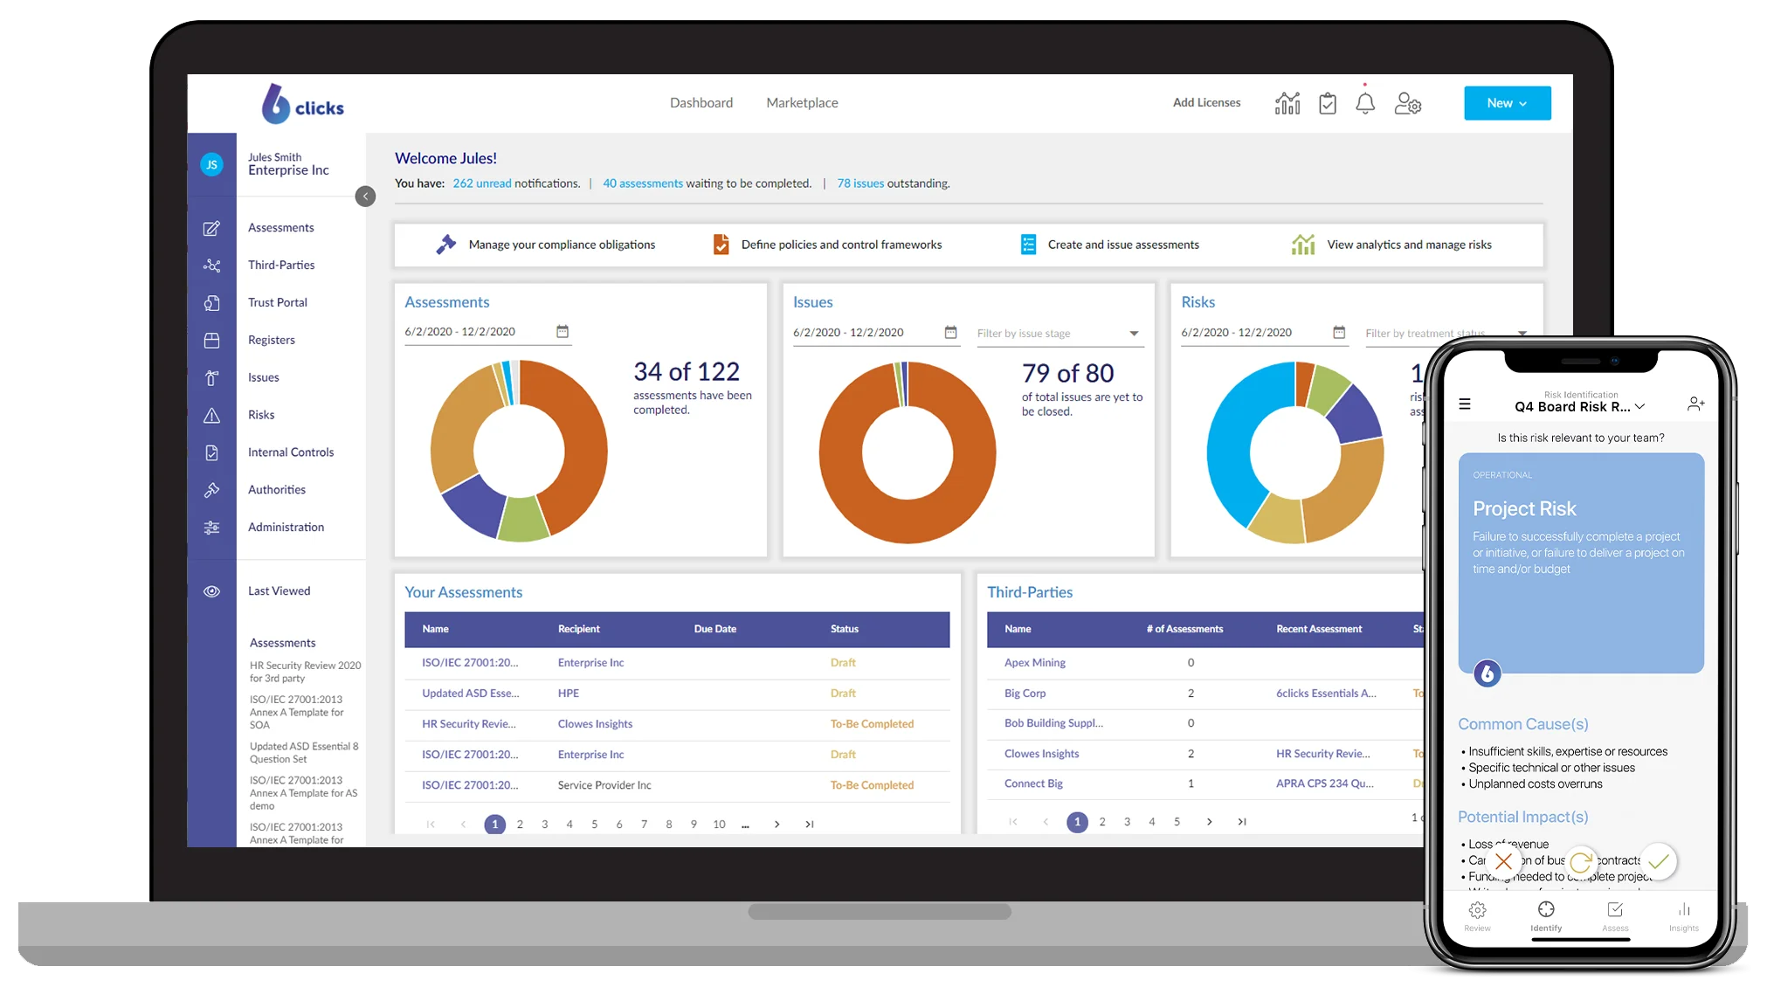Image resolution: width=1767 pixels, height=987 pixels.
Task: Click the Authorities gavel sidebar icon
Action: (x=211, y=490)
